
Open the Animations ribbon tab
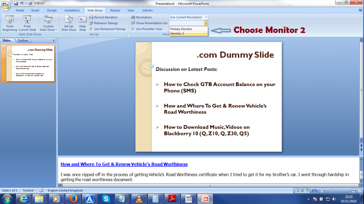click(72, 10)
